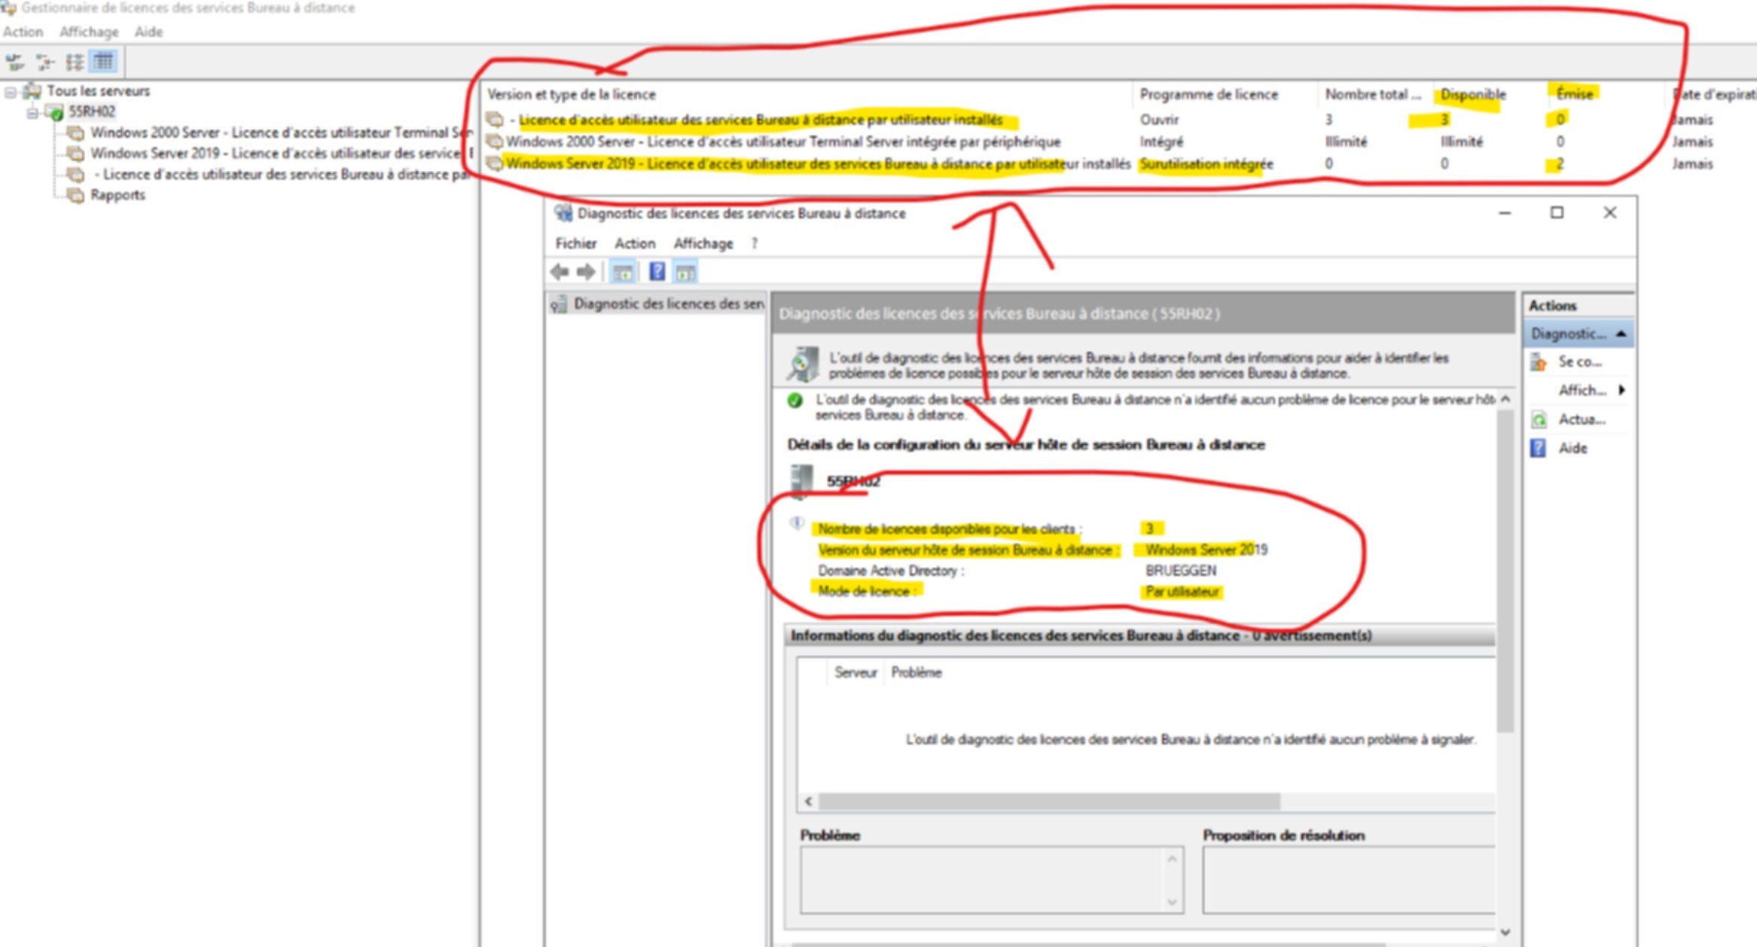This screenshot has height=947, width=1757.
Task: Click the Forward arrow in the Diagnostic window
Action: point(586,272)
